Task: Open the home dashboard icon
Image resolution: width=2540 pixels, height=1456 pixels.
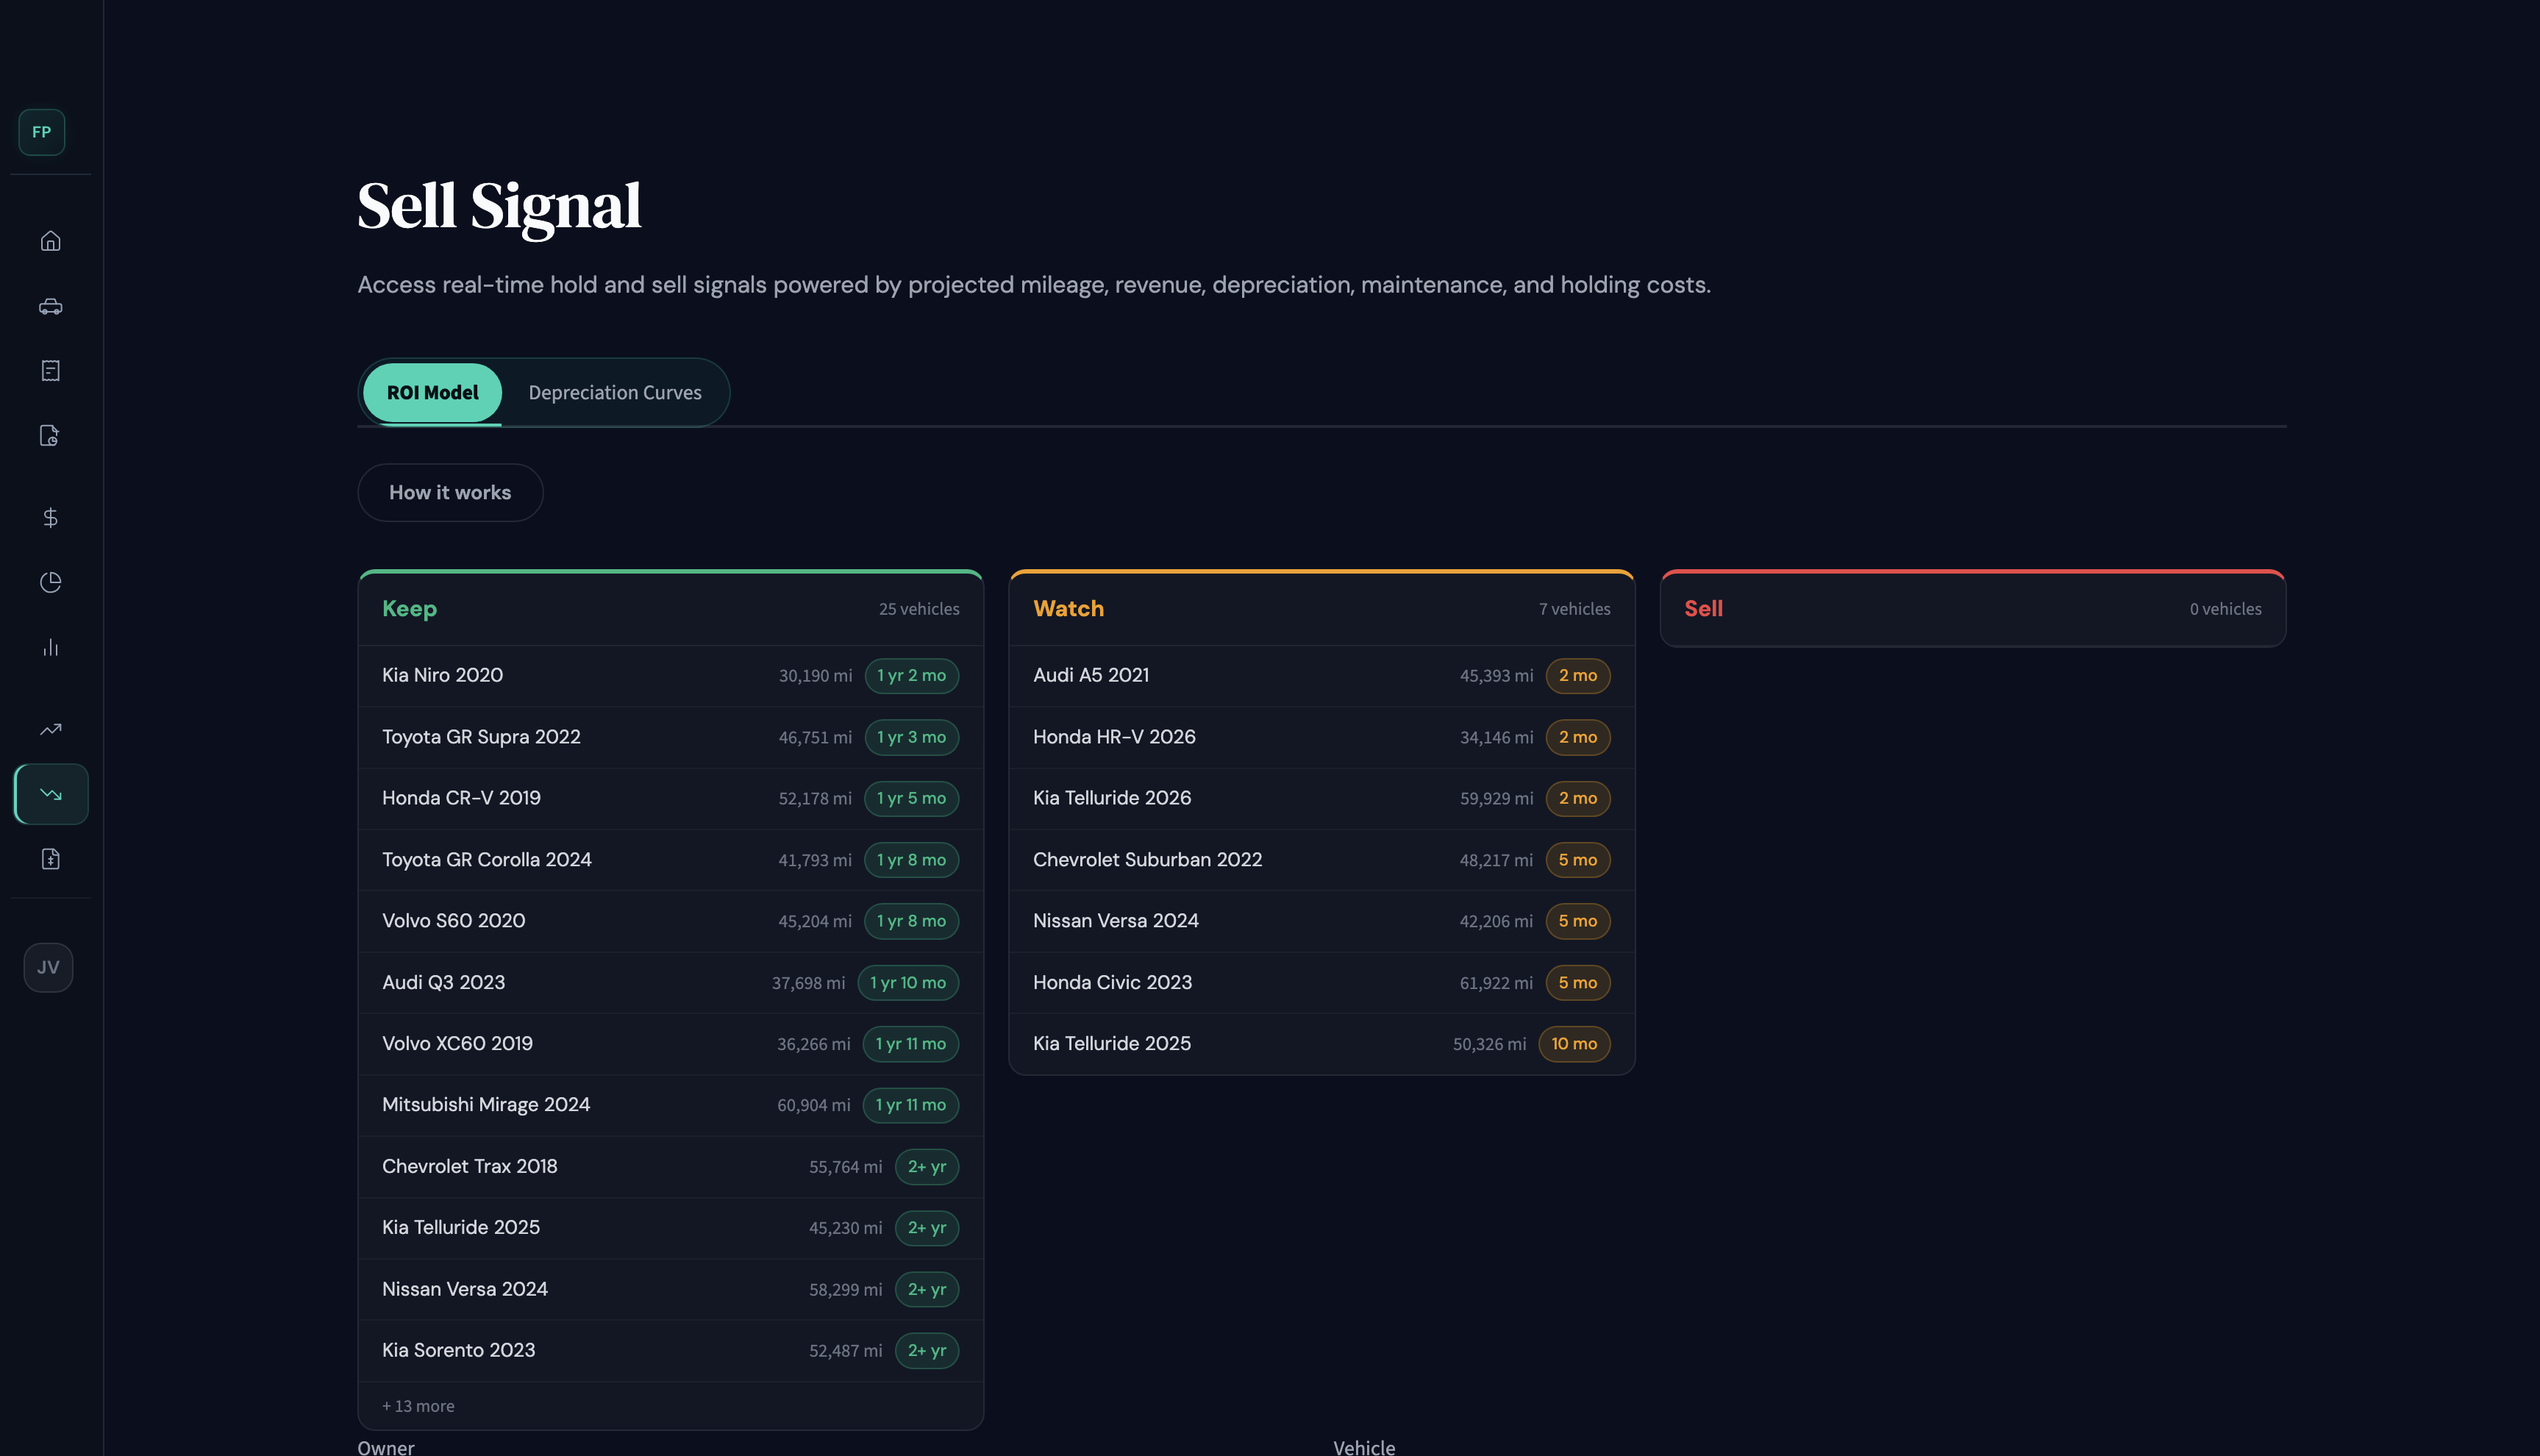Action: point(50,241)
